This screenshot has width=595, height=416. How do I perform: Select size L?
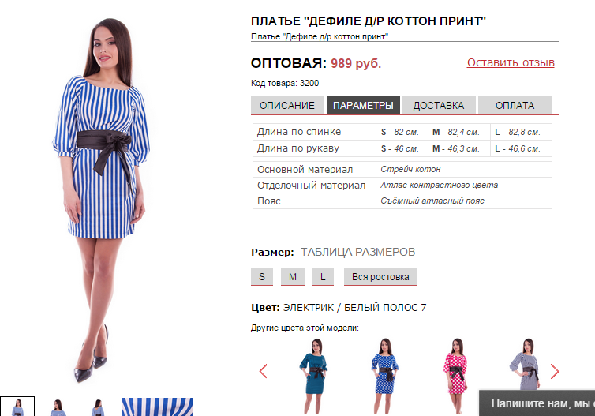(323, 277)
